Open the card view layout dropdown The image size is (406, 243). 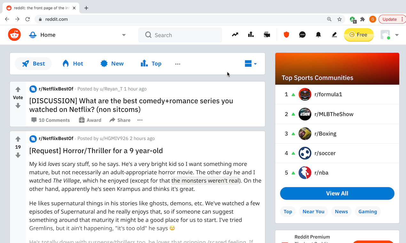click(251, 64)
